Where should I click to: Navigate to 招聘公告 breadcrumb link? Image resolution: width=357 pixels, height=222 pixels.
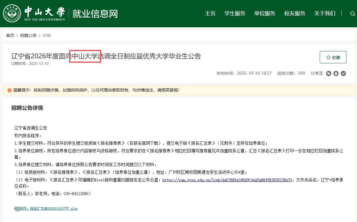coord(28,35)
